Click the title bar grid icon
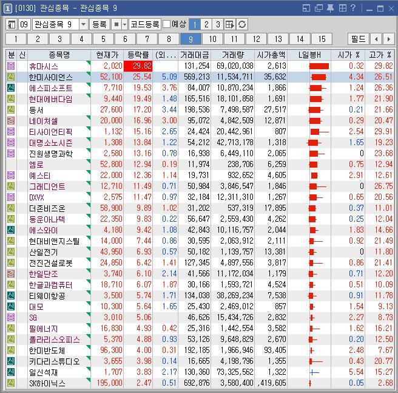This screenshot has width=398, height=393. point(342,9)
